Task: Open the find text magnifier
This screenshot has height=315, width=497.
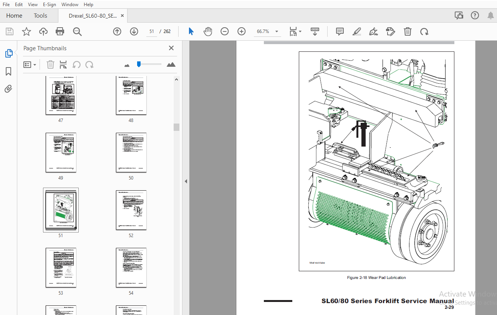Action: coord(77,31)
